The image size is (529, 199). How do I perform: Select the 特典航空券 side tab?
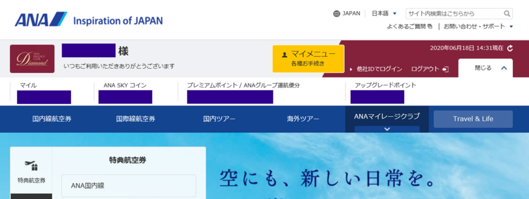[31, 170]
